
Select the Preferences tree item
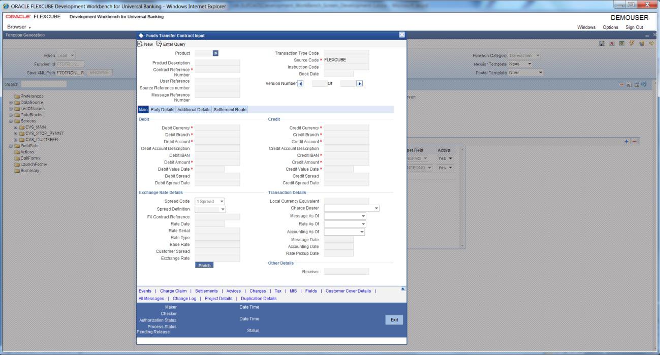[x=29, y=96]
